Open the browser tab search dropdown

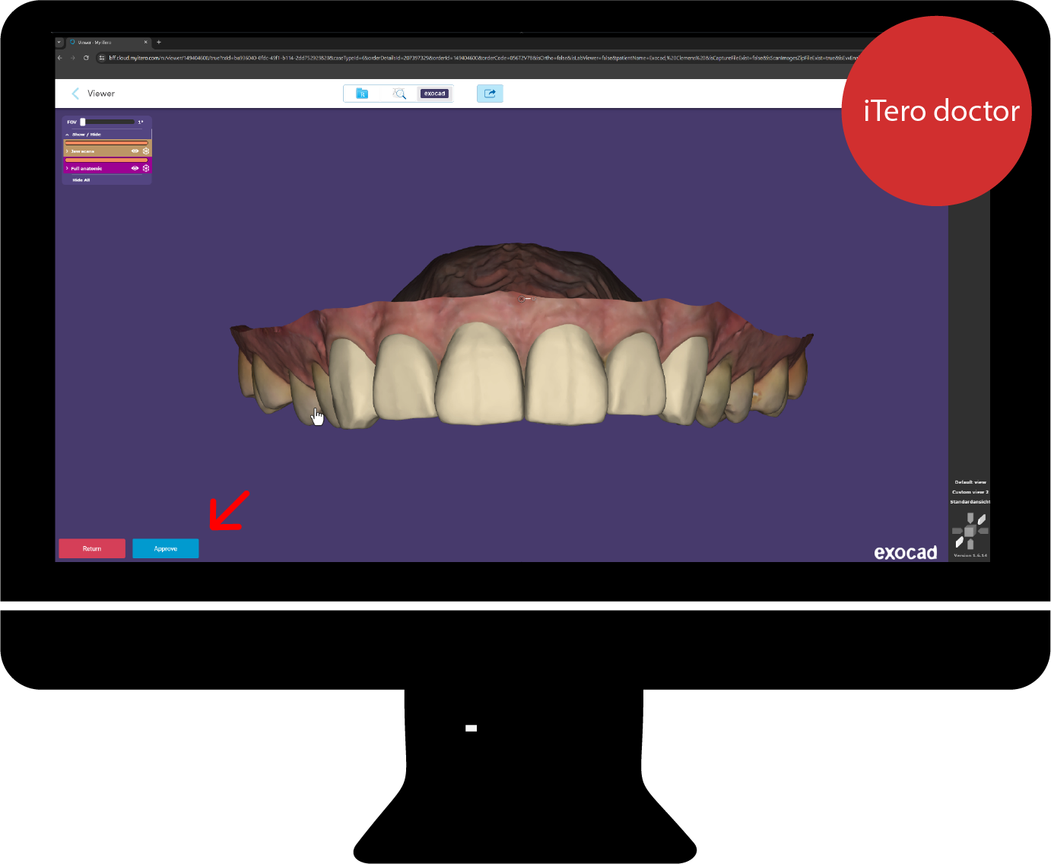coord(59,43)
